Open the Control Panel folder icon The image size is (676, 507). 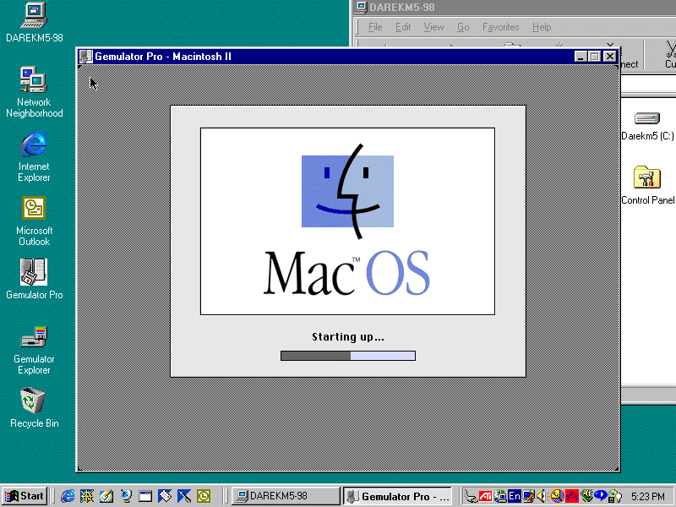click(x=647, y=178)
